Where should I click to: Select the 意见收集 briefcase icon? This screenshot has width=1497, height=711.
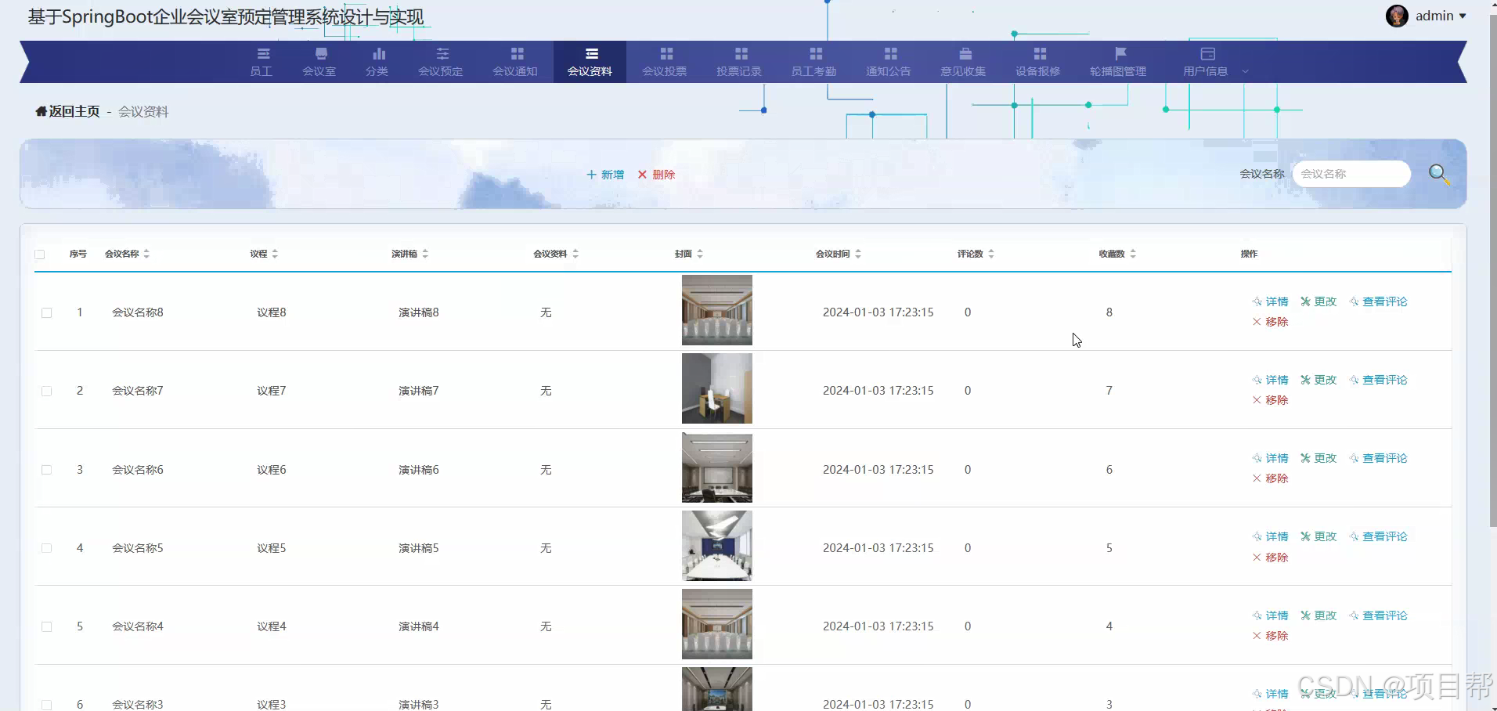pos(965,53)
